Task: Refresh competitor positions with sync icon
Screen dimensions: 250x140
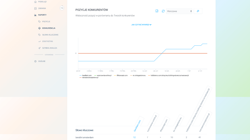Action: 163,11
